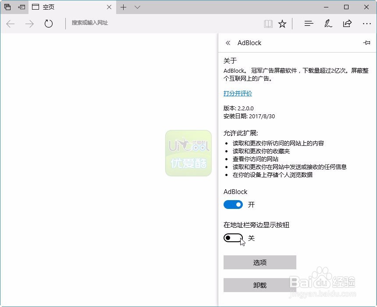Screen dimensions: 377x307
Task: Go back to the previous page
Action: click(11, 24)
